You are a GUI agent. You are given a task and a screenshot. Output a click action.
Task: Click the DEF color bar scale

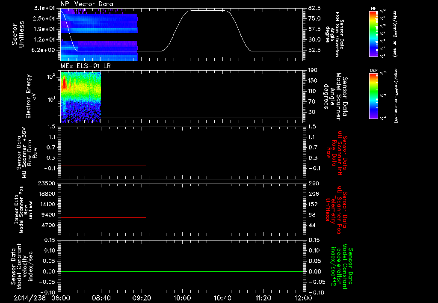pos(373,96)
